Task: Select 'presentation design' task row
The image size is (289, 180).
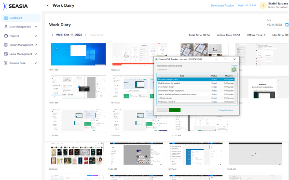Action: pos(196,87)
